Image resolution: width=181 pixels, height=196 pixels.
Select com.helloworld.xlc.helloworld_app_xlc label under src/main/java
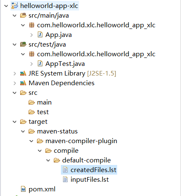coord(96,25)
